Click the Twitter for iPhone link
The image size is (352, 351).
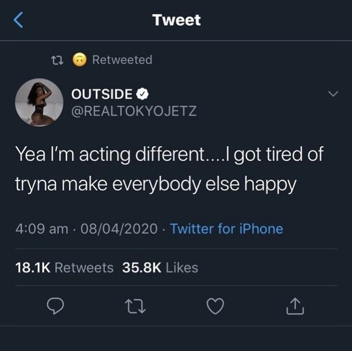point(226,229)
